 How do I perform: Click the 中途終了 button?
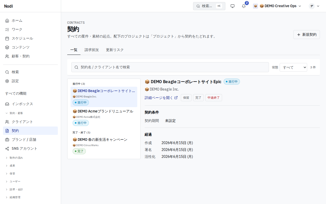tap(214, 98)
